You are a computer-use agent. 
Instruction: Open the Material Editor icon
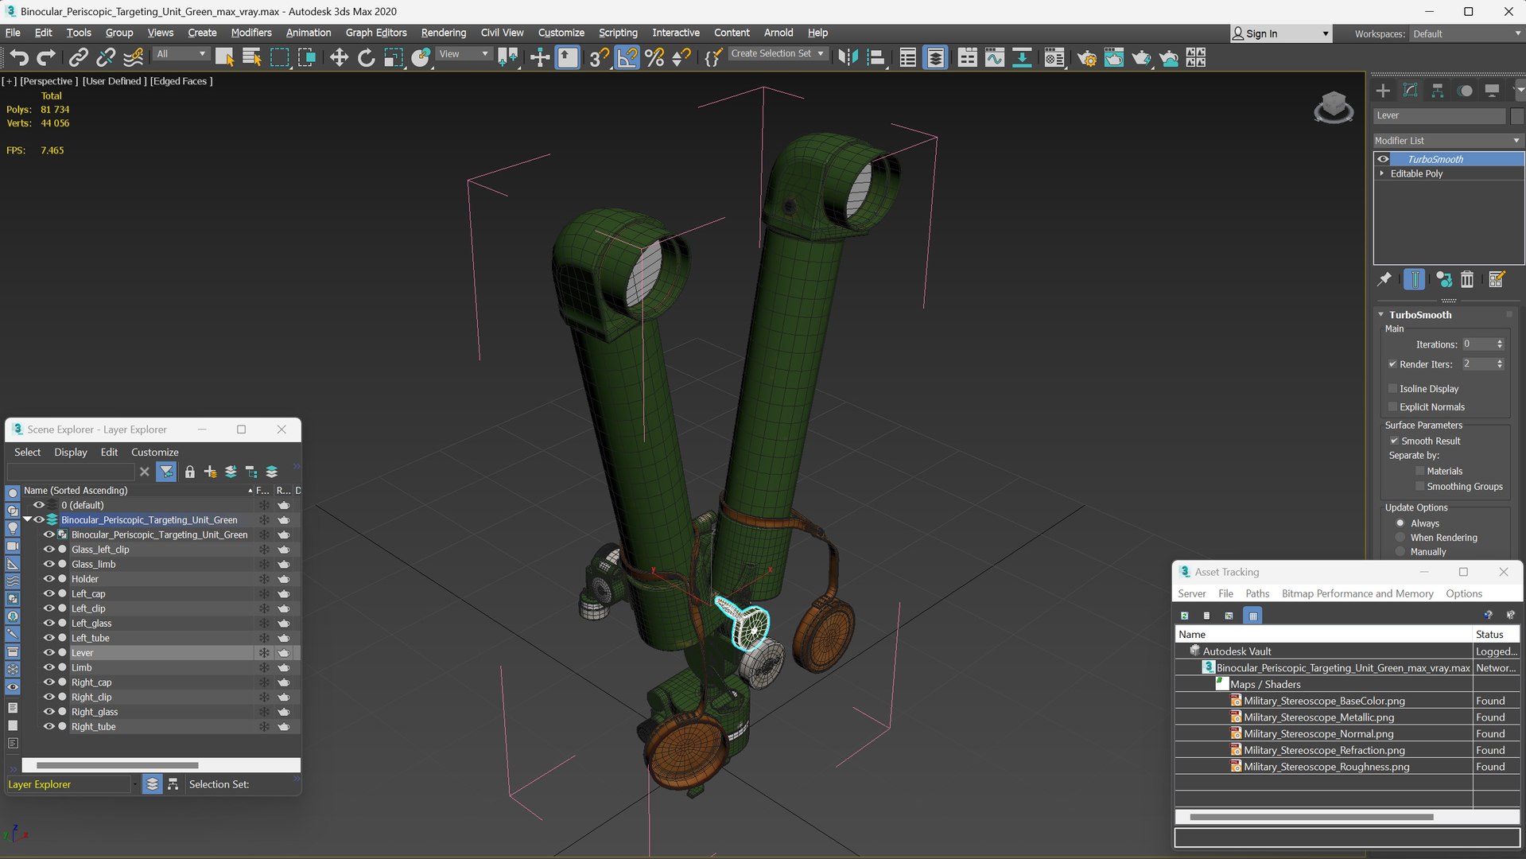(1054, 57)
